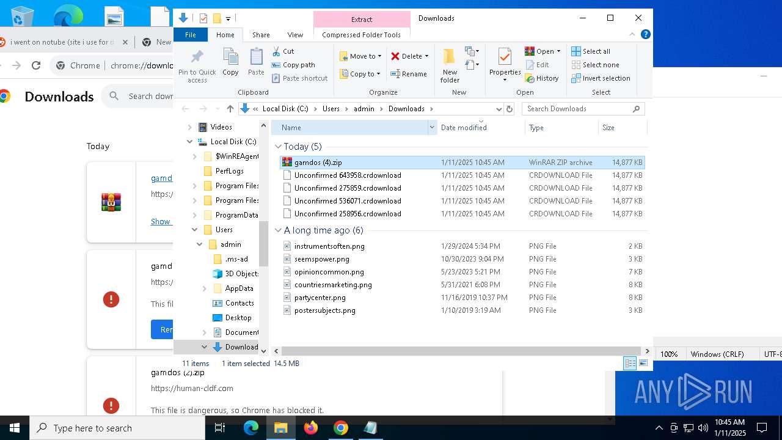Click Paste shortcut in ribbon
The height and width of the screenshot is (440, 782).
[299, 78]
